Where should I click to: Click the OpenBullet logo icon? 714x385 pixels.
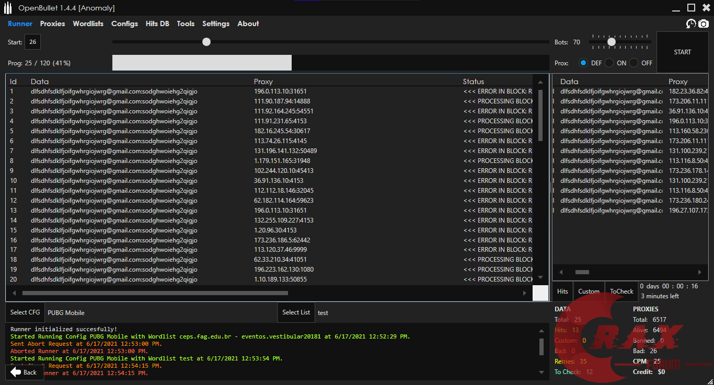tap(7, 8)
